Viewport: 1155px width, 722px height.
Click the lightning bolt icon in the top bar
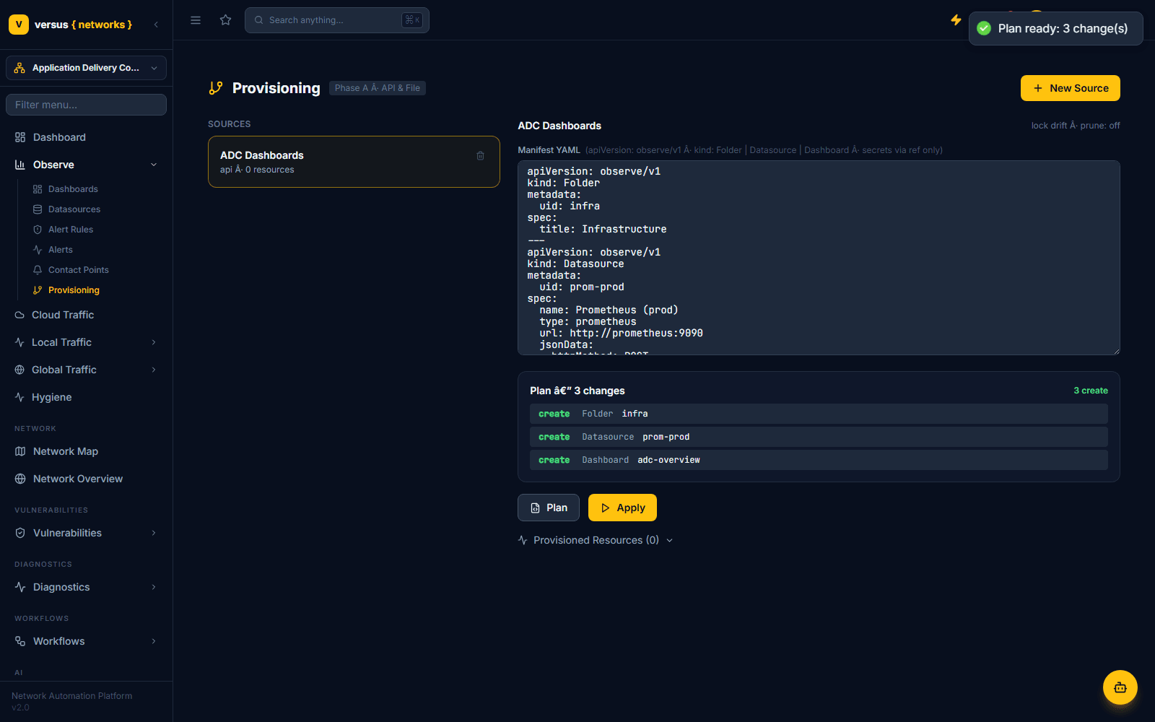coord(956,20)
